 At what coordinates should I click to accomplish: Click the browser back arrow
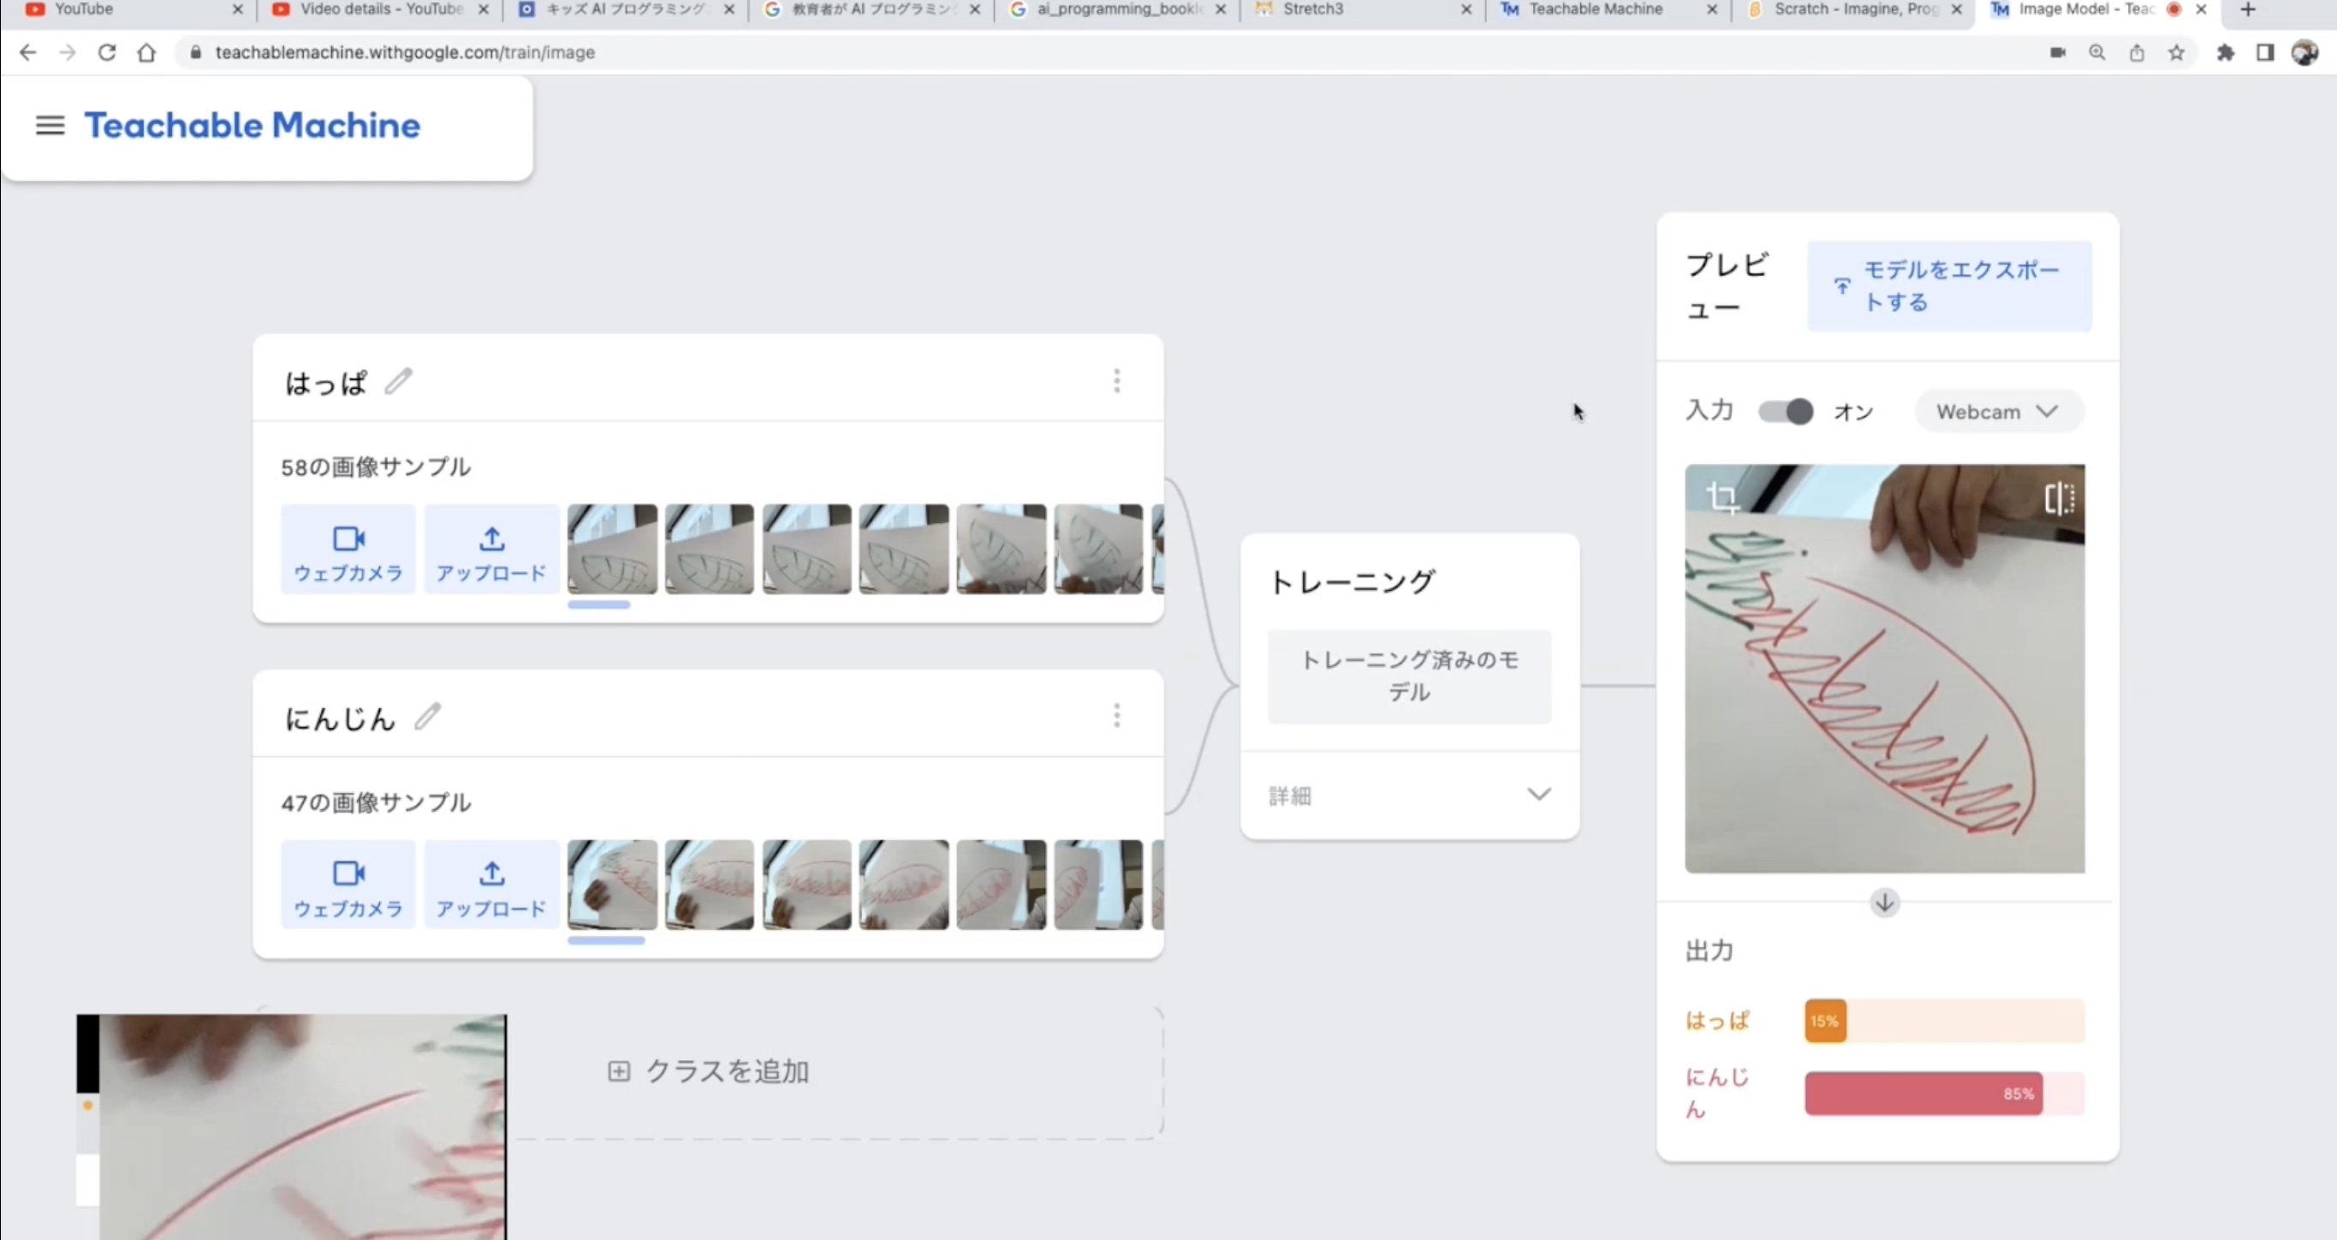coord(28,52)
